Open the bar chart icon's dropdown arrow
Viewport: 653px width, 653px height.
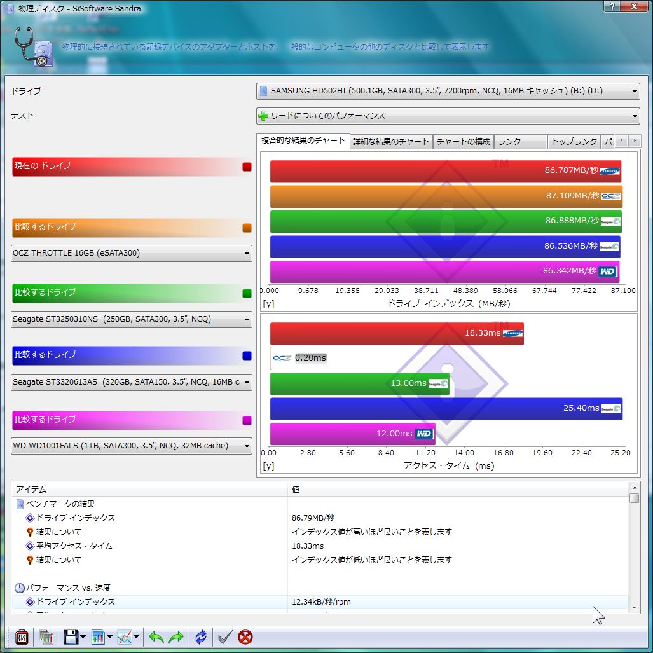point(109,637)
